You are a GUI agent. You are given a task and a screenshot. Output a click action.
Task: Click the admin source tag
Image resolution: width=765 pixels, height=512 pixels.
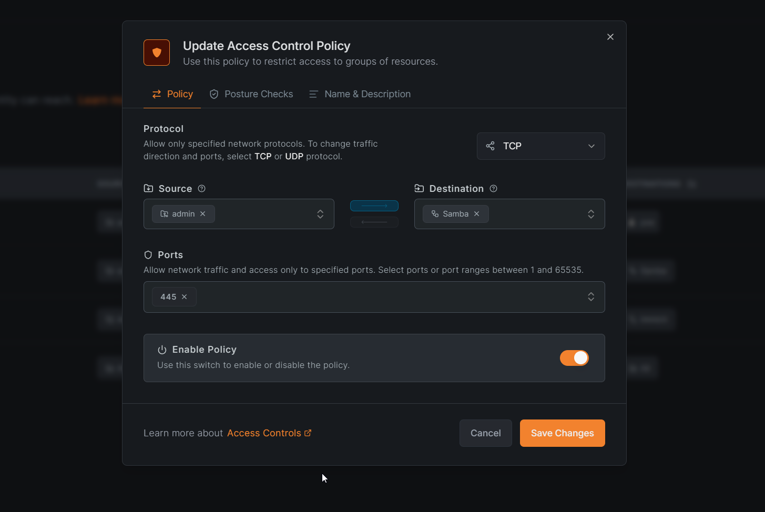click(183, 214)
